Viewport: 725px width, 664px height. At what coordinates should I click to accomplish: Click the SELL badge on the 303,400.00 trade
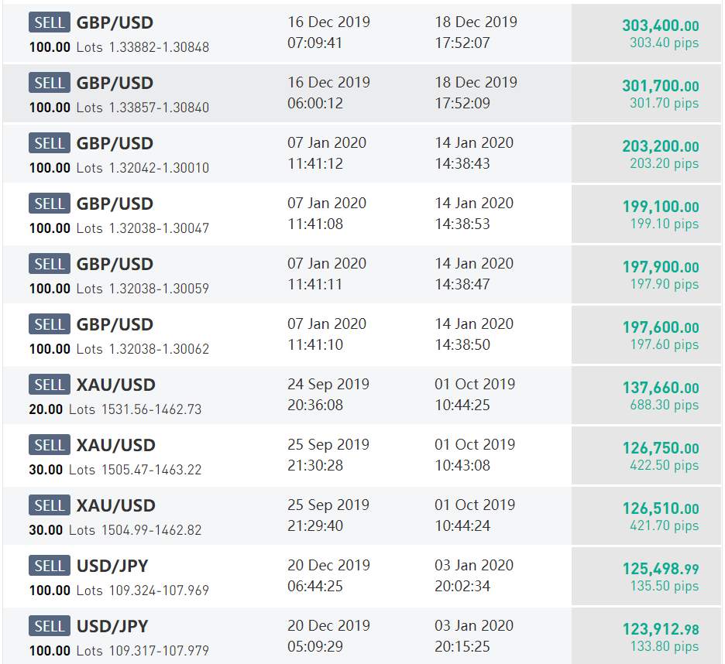[50, 22]
